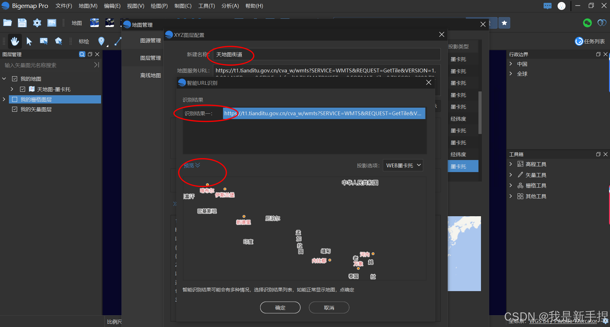Float the toolbox (工具箱) panel
Image resolution: width=610 pixels, height=327 pixels.
(x=598, y=154)
